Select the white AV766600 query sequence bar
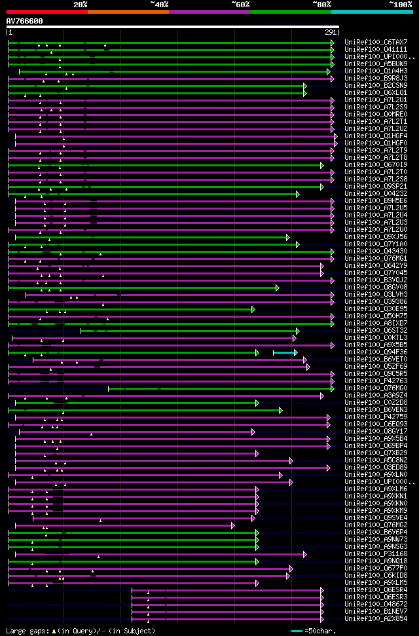This screenshot has height=636, width=419. tap(172, 27)
